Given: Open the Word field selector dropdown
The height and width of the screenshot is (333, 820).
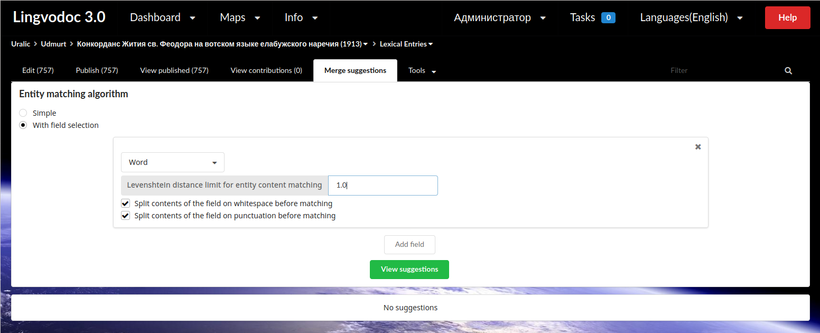Looking at the screenshot, I should [172, 162].
